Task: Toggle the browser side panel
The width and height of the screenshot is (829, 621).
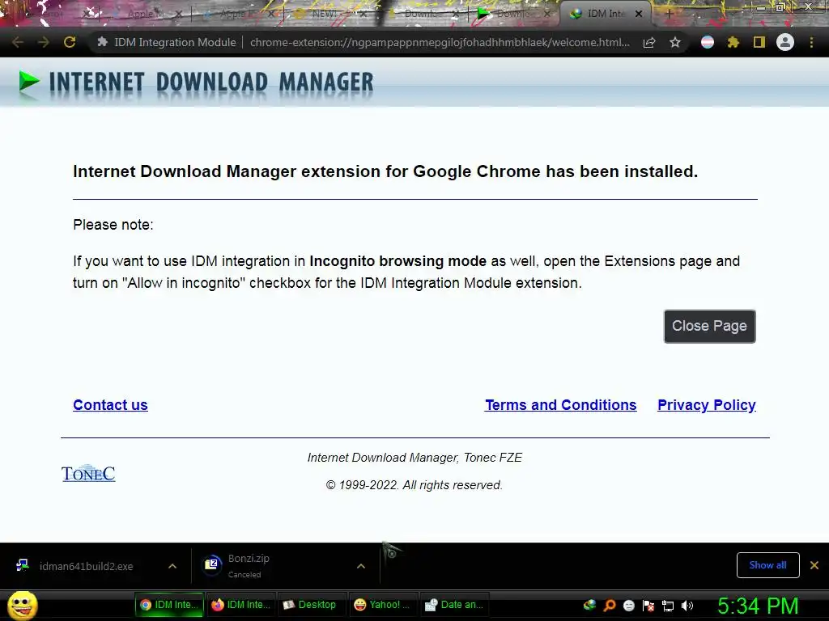Action: pos(759,42)
